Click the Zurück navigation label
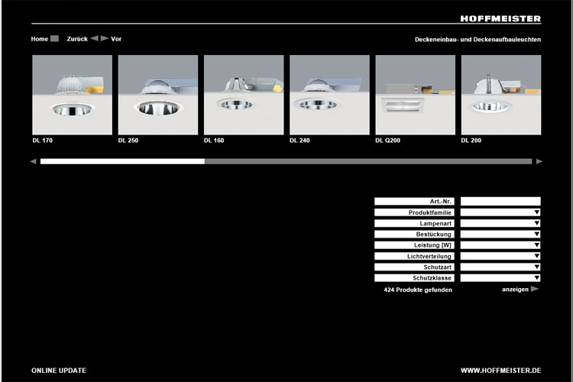 [77, 39]
